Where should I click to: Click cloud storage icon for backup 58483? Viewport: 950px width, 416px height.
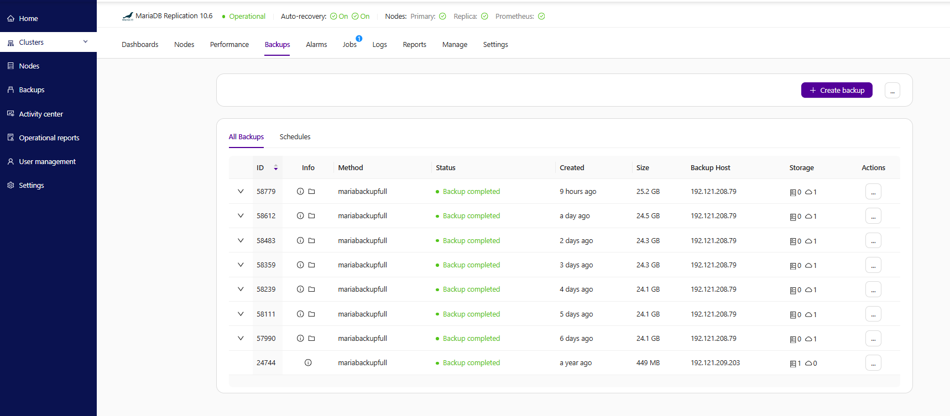pos(808,241)
